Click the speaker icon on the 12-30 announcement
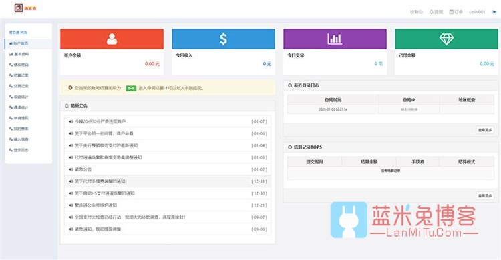The height and width of the screenshot is (260, 501). click(71, 193)
